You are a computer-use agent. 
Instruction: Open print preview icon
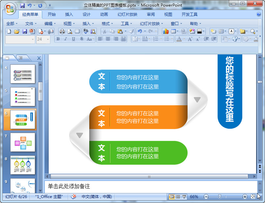(x=70, y=31)
